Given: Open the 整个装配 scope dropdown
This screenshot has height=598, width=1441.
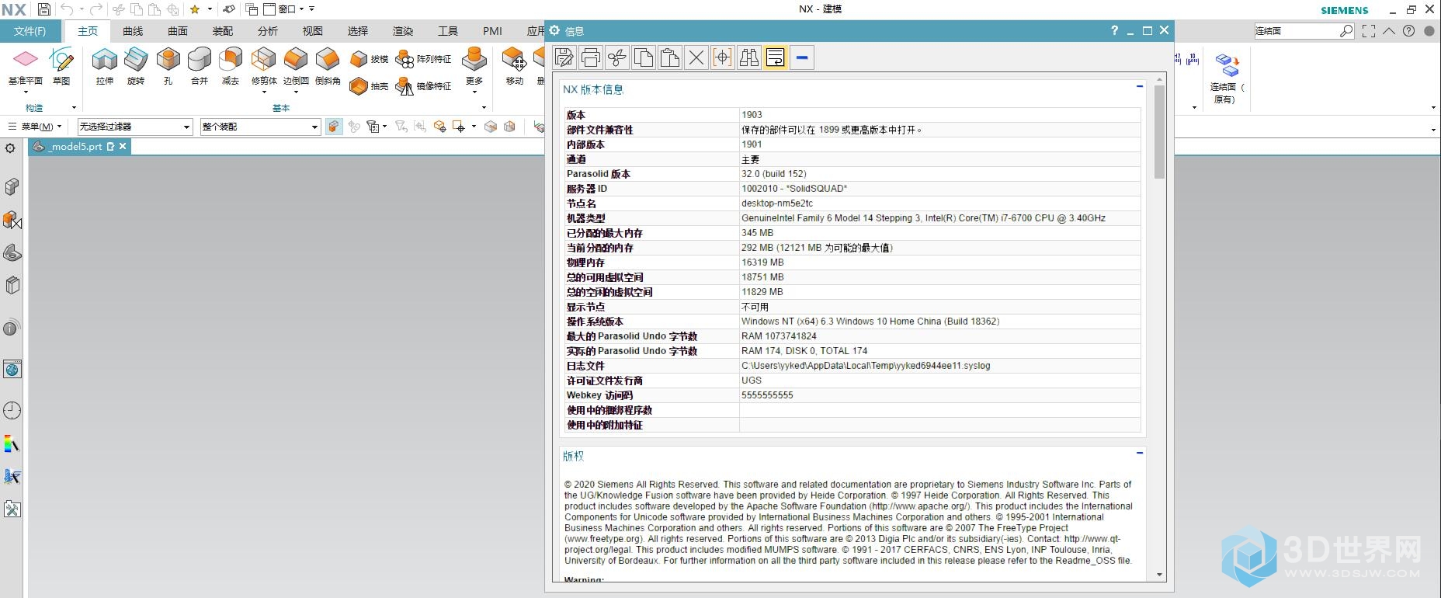Looking at the screenshot, I should (x=260, y=127).
